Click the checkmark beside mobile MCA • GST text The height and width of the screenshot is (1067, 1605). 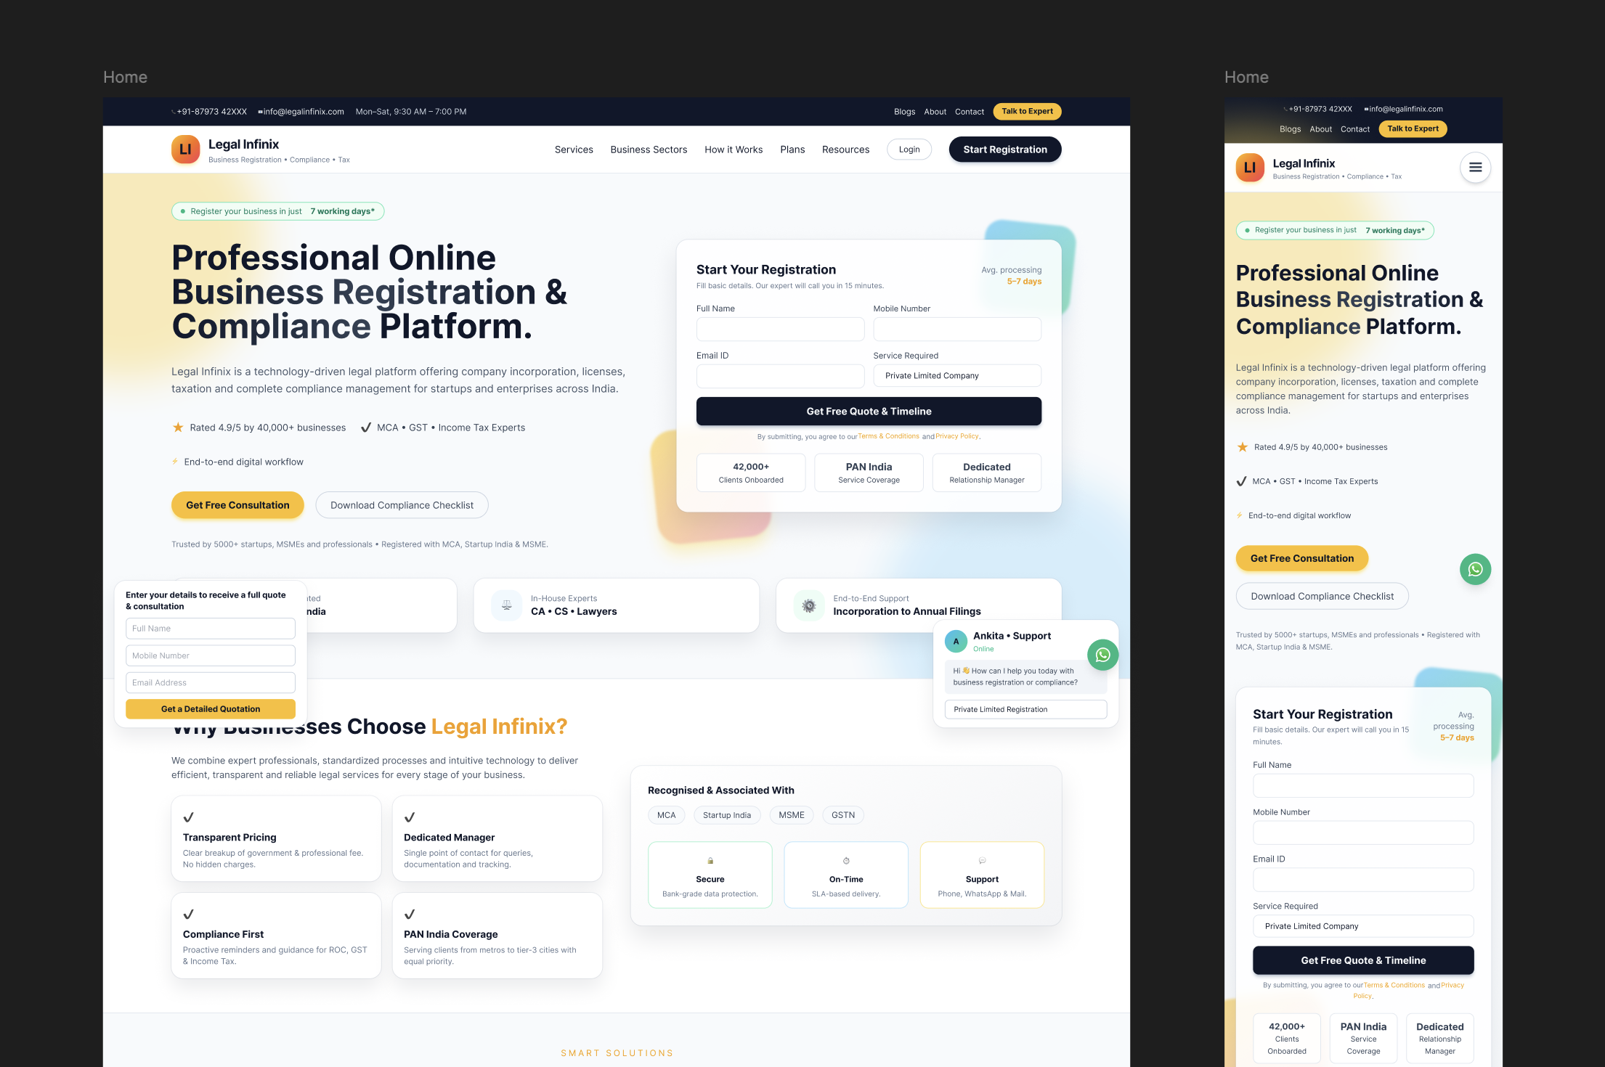1242,481
